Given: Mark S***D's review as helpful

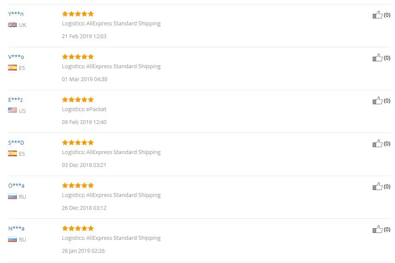Looking at the screenshot, I should [x=377, y=144].
